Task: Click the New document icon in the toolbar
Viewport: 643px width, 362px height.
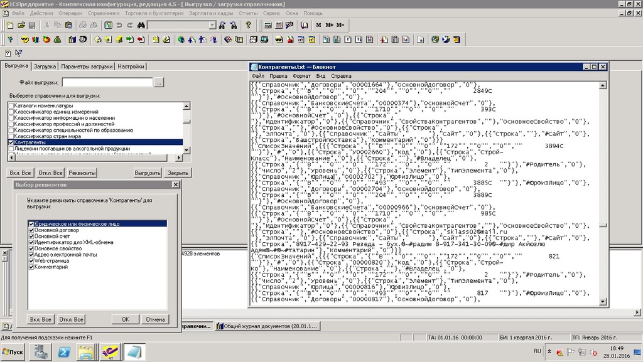Action: pos(10,25)
